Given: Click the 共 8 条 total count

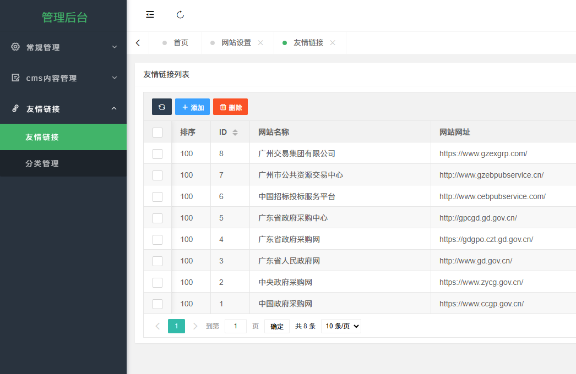Looking at the screenshot, I should pyautogui.click(x=305, y=326).
